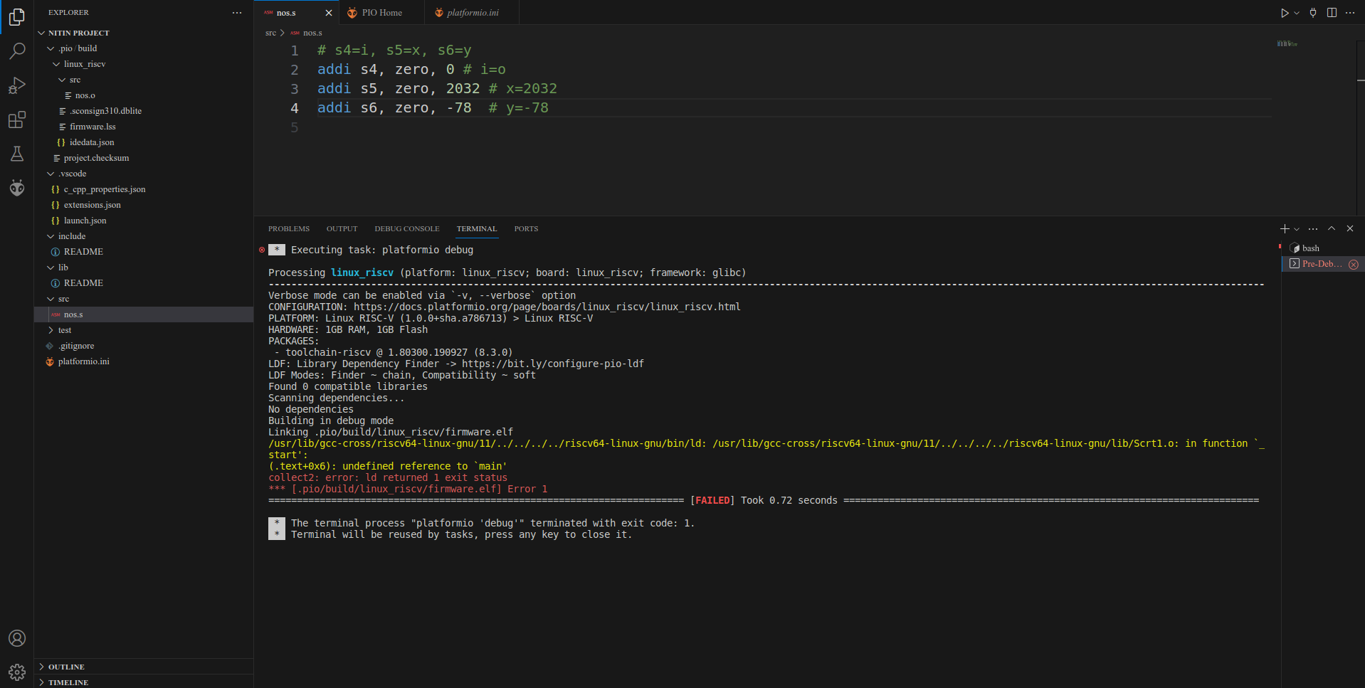Screen dimensions: 1365x688
Task: Open firmware.lss file
Action: (144, 127)
